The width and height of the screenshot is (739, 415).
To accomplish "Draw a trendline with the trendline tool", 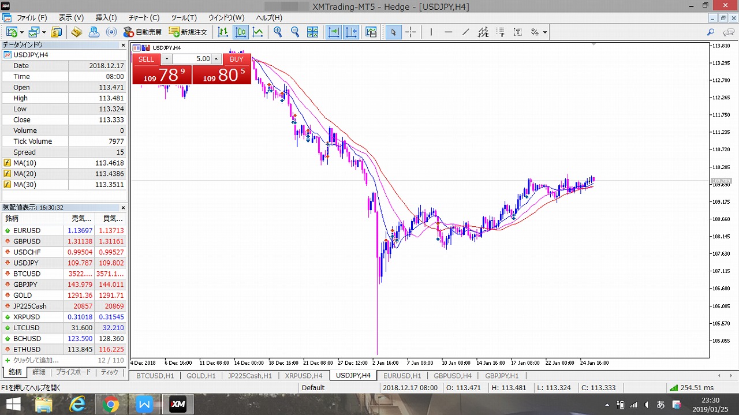I will (466, 32).
